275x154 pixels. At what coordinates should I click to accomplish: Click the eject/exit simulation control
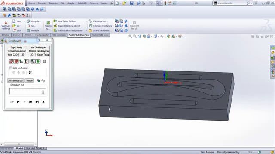click(43, 102)
